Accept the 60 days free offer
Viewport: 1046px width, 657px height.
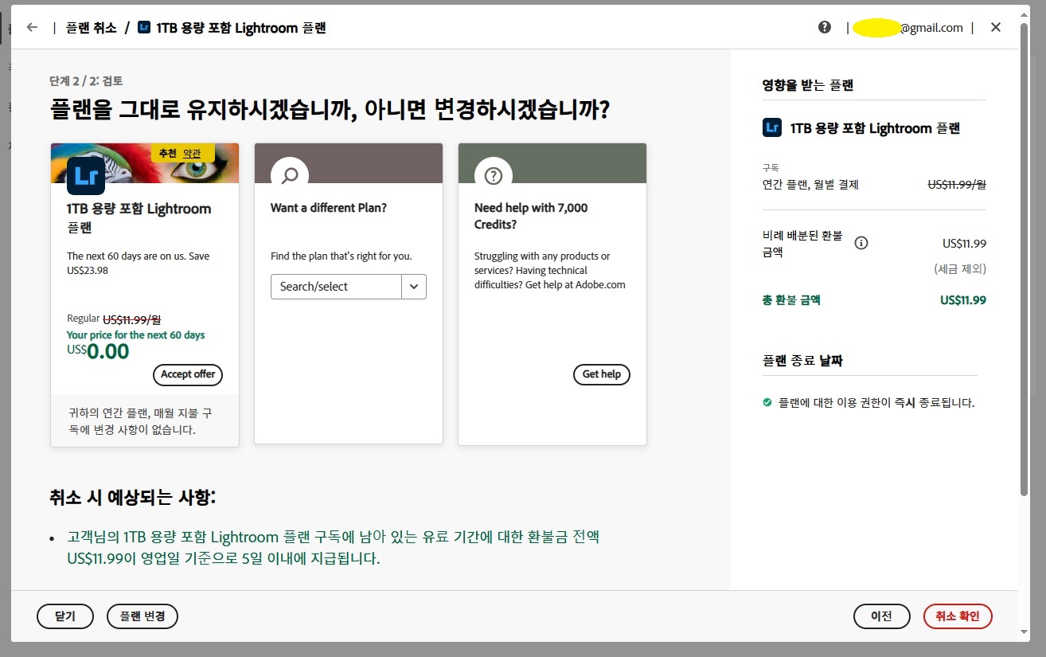coord(188,374)
